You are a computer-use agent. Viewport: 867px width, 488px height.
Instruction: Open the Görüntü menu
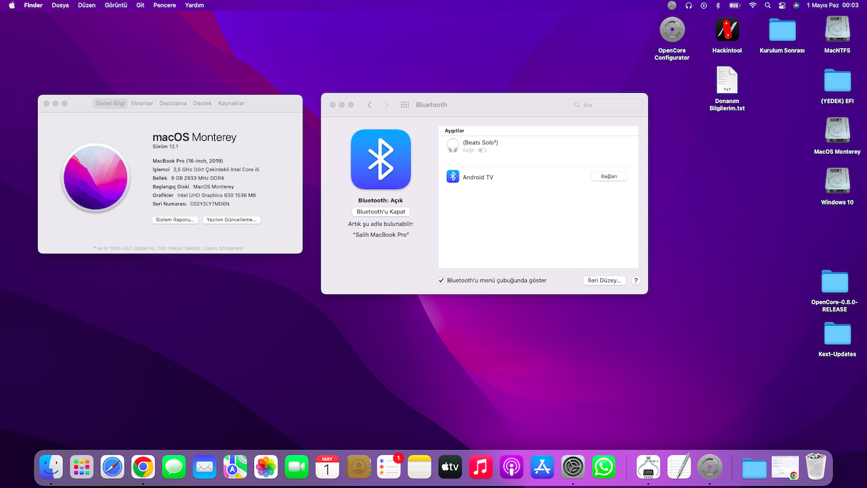(x=116, y=5)
